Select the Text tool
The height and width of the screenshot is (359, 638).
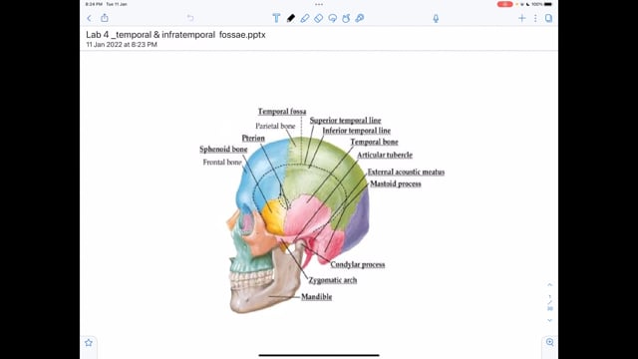click(x=276, y=18)
